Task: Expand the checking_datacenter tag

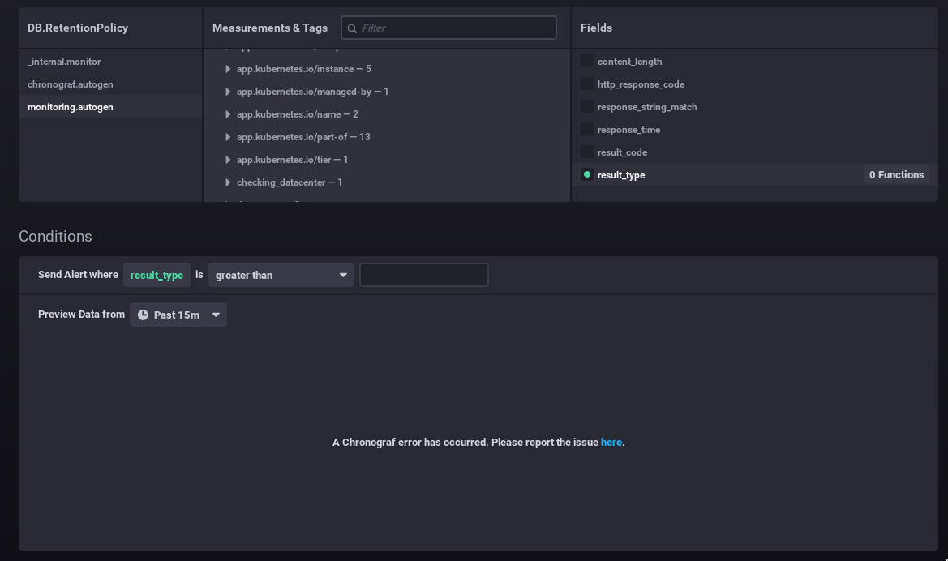Action: (227, 182)
